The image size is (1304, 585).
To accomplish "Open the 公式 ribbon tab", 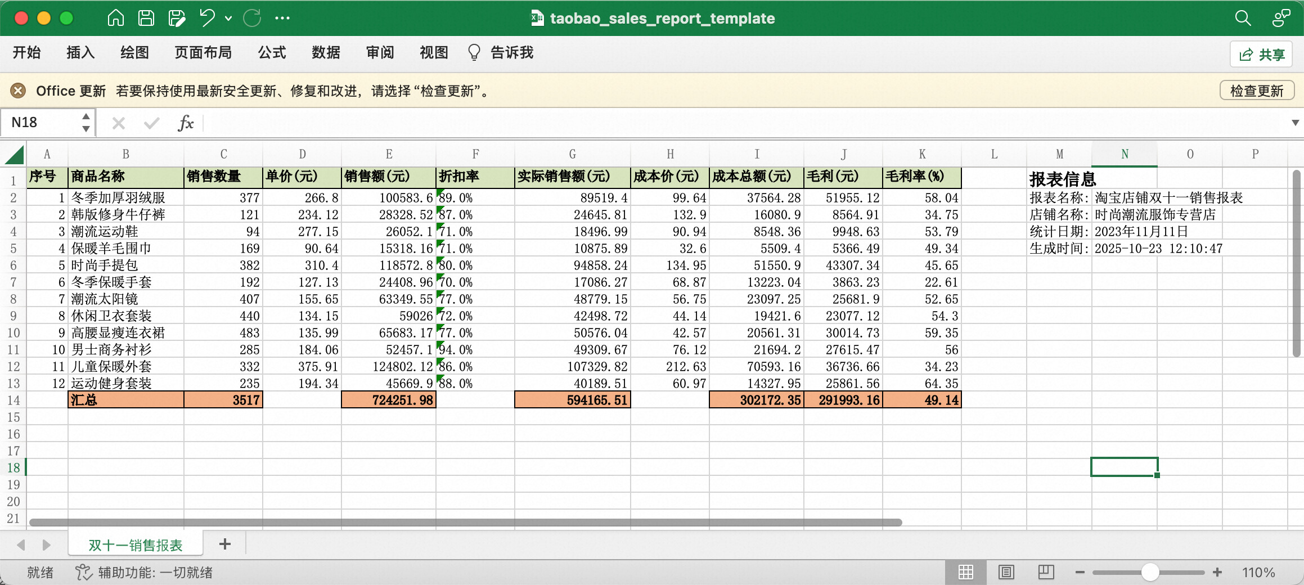I will [x=272, y=53].
